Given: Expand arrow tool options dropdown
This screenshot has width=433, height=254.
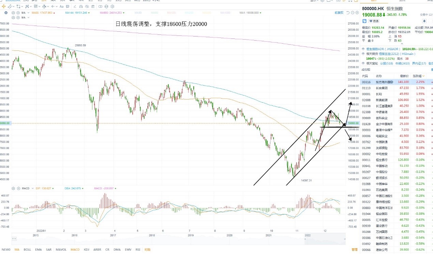Looking at the screenshot, I should (57, 6).
